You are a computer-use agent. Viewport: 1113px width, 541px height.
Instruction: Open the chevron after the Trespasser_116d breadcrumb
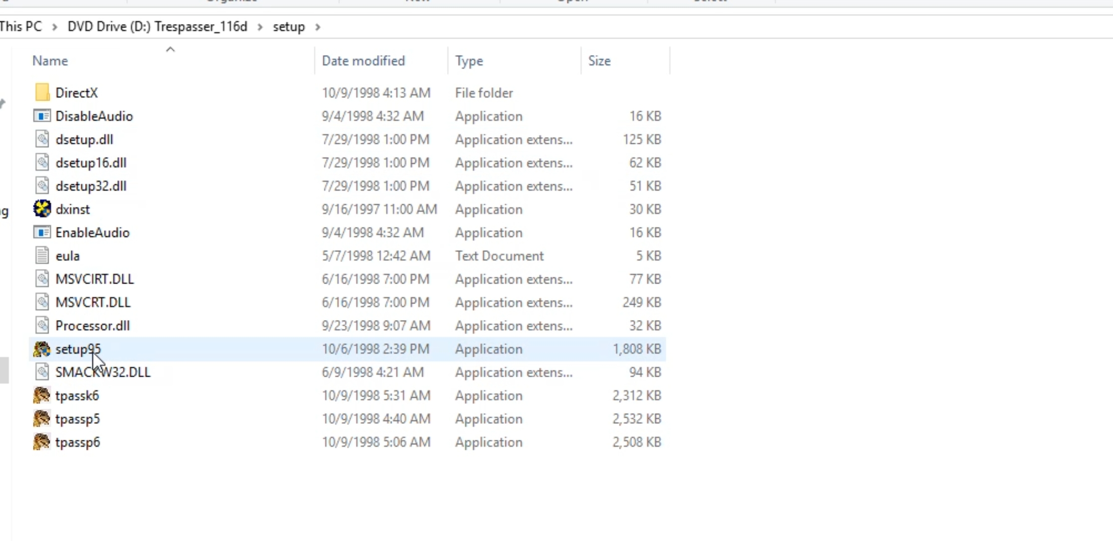(260, 27)
